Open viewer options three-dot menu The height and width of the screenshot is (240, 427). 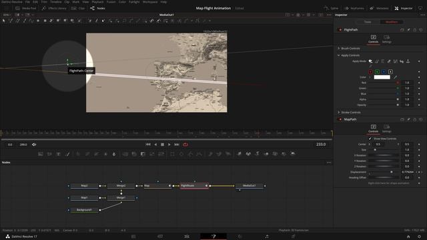(x=329, y=15)
